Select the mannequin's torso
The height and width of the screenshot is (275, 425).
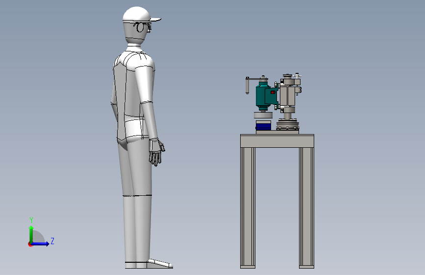click(x=133, y=95)
